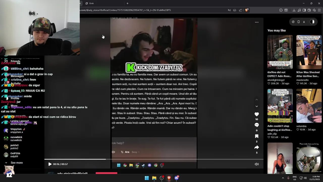This screenshot has width=323, height=182.
Task: Open the Adin couldn't stop laughing thumbnail
Action: point(280,106)
